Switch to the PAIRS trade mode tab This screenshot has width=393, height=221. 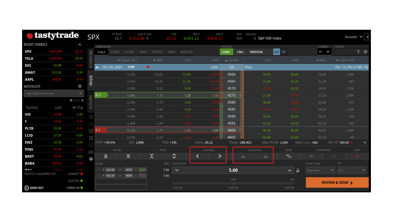coord(171,52)
